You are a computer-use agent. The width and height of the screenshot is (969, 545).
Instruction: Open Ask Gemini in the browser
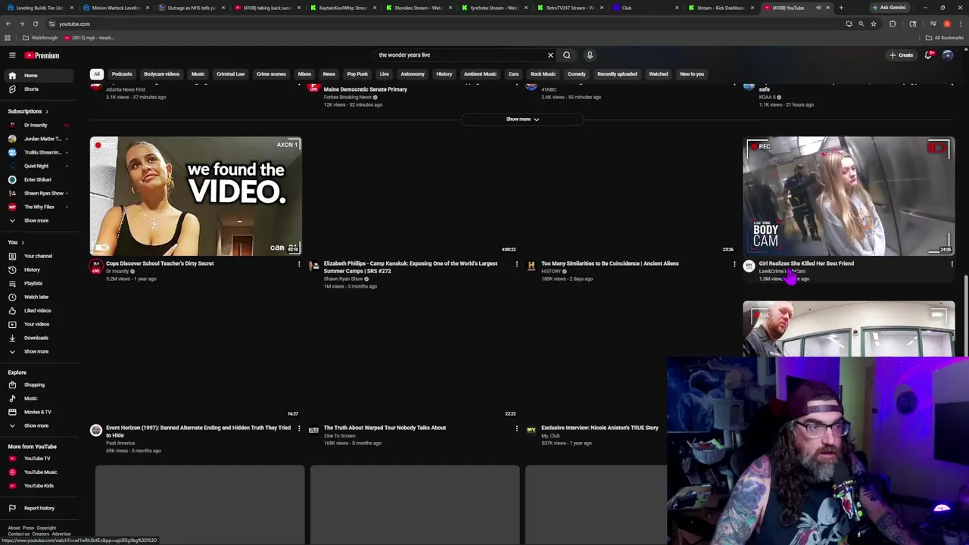[x=889, y=8]
